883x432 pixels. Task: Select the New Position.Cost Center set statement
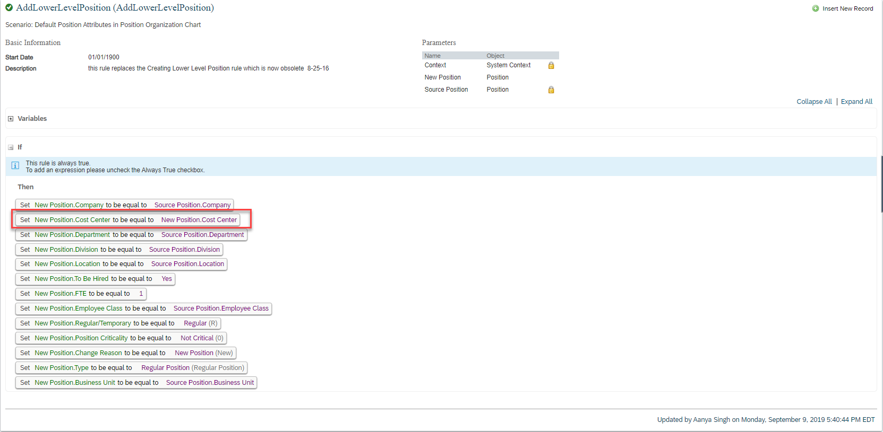click(x=127, y=220)
